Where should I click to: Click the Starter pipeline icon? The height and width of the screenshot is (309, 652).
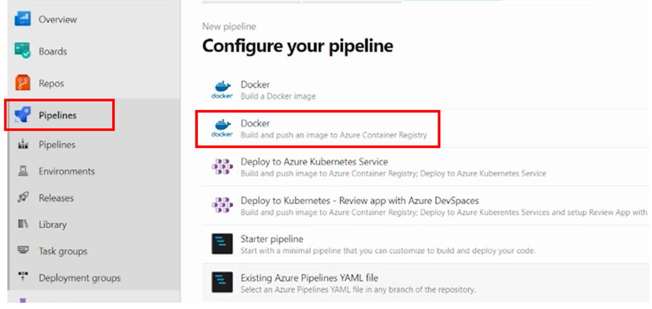[222, 244]
